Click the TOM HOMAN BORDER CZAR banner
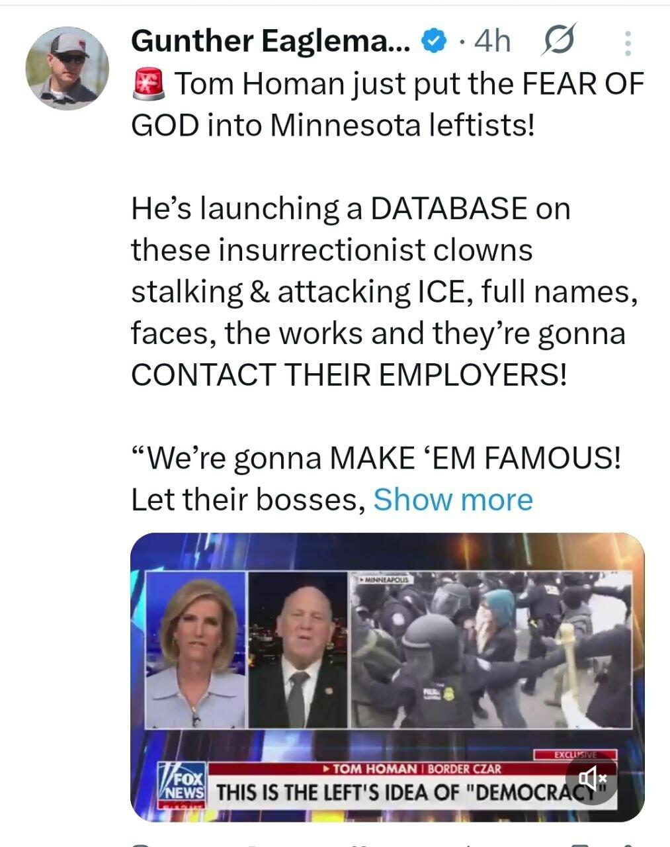670x847 pixels. coord(411,768)
